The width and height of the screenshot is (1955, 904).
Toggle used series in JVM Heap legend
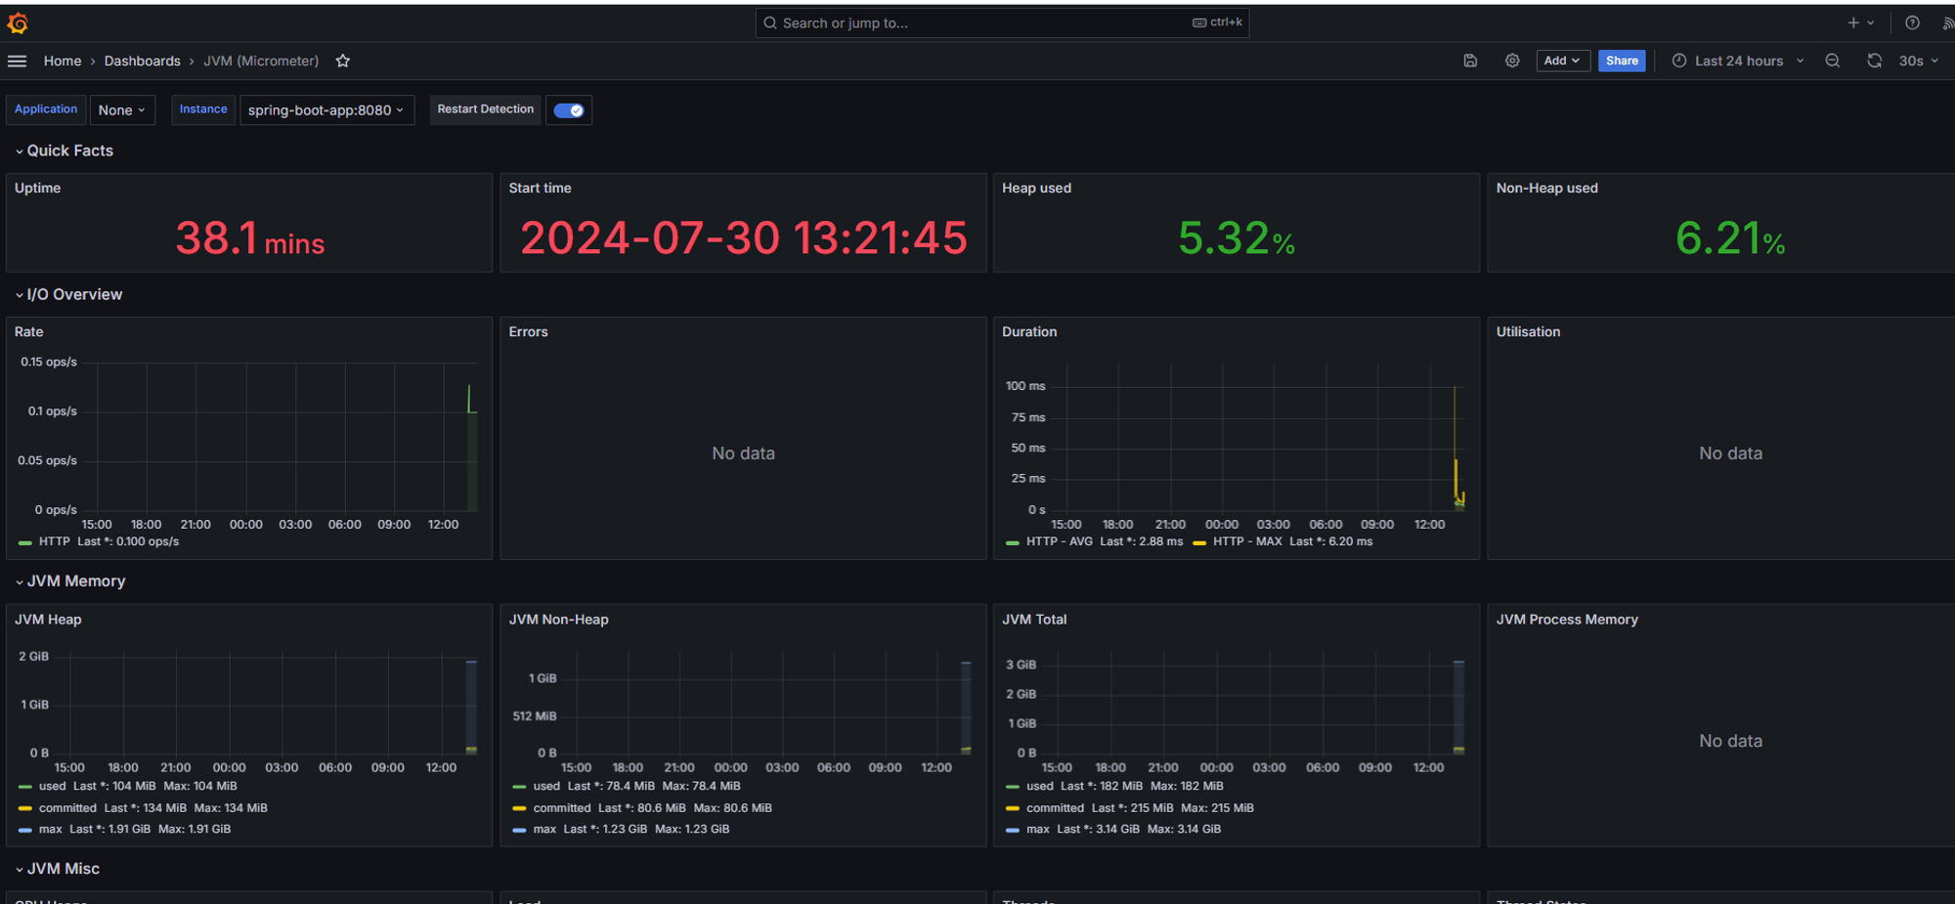(x=53, y=786)
